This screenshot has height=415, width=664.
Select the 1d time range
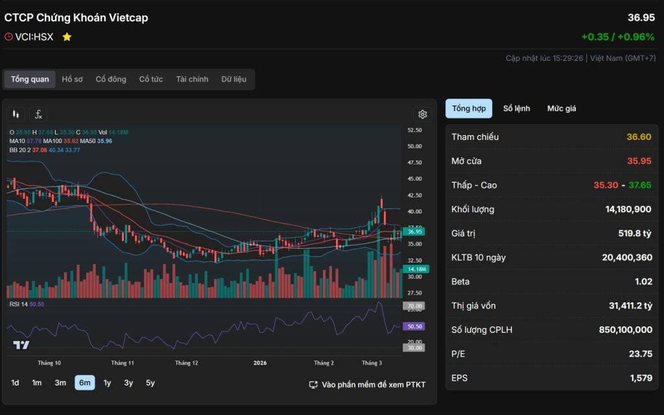pyautogui.click(x=15, y=383)
